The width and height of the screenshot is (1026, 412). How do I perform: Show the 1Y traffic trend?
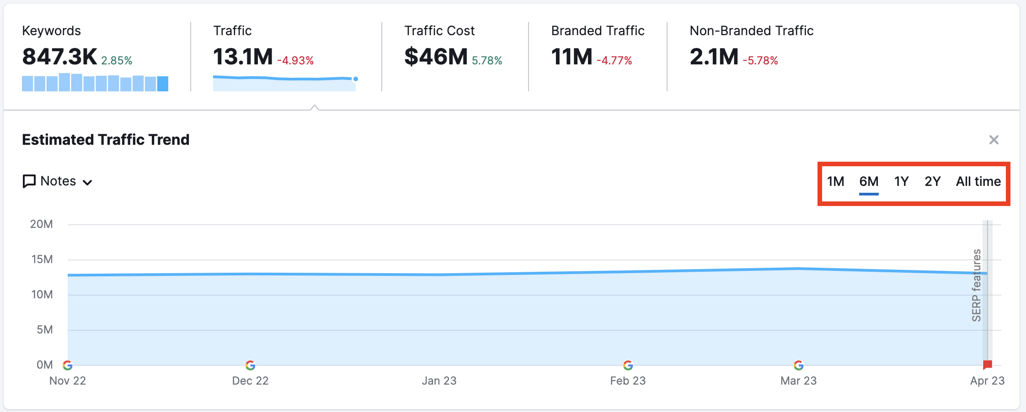(901, 182)
